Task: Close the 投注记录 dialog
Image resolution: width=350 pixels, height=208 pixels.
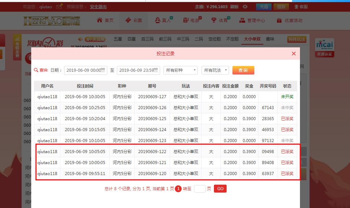Action: pyautogui.click(x=293, y=54)
